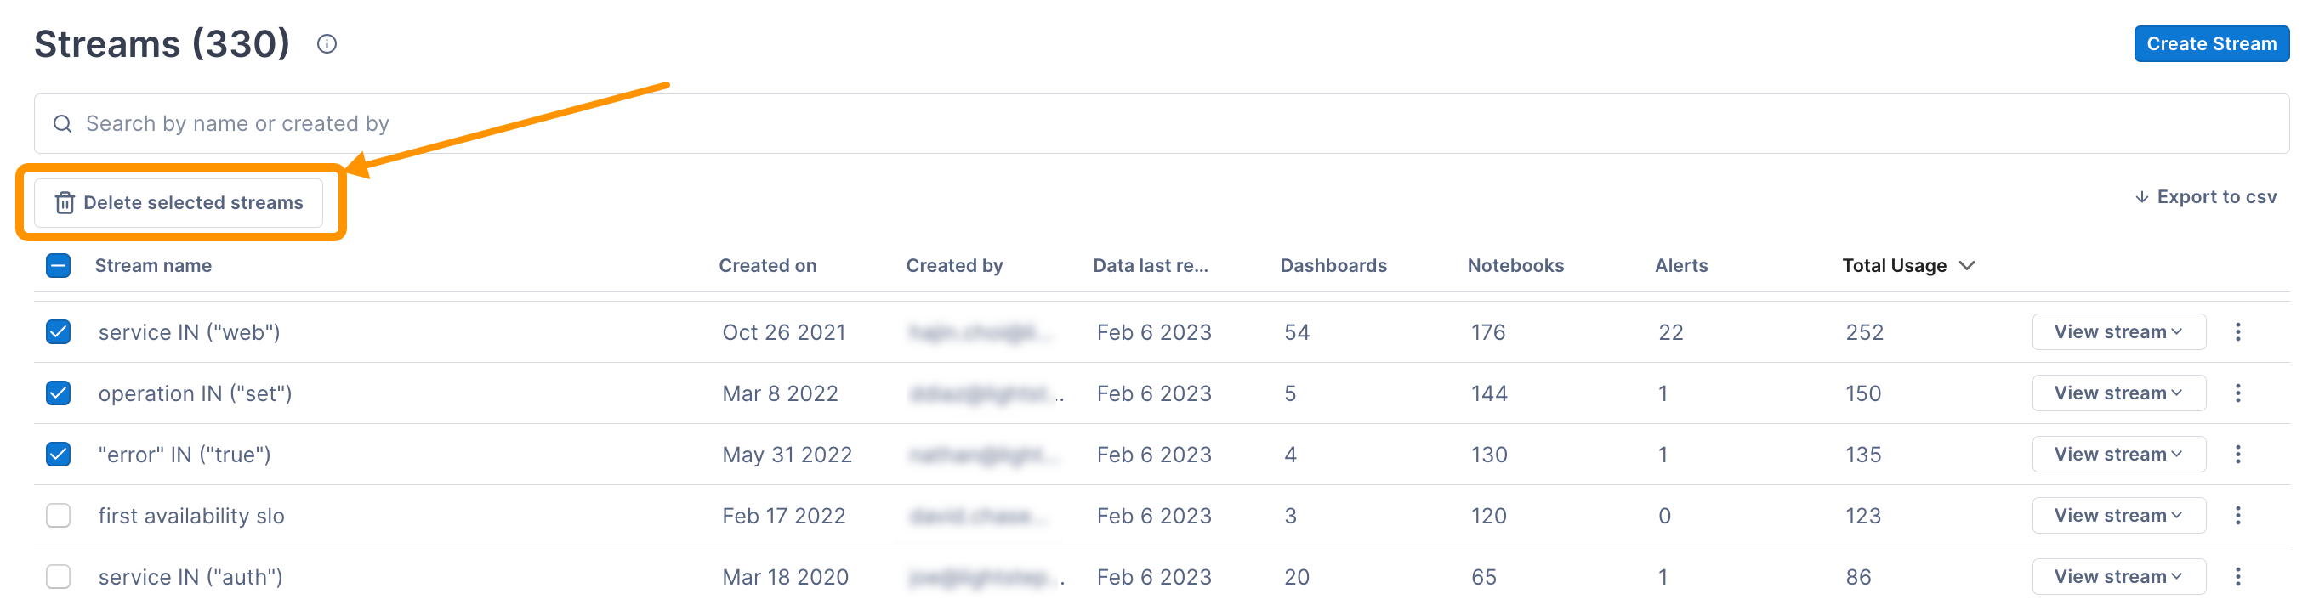Click the download arrow beside Export to csv

click(x=2143, y=196)
